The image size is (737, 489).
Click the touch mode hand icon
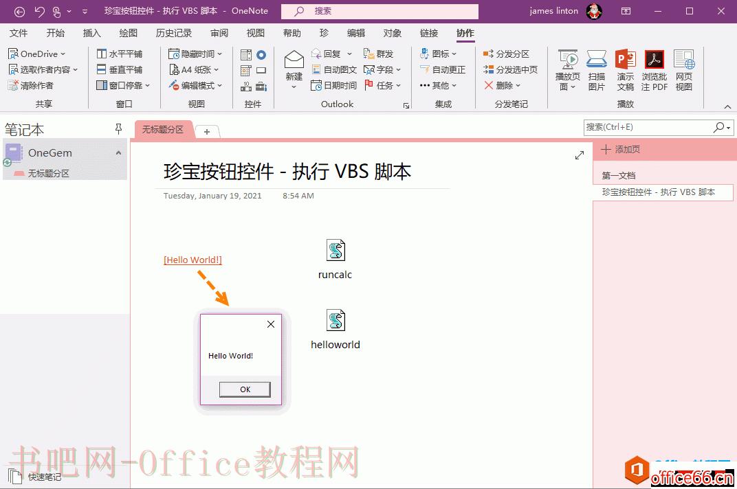[57, 11]
